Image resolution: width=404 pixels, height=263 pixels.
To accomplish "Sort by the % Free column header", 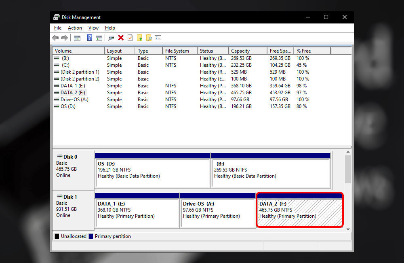I will click(312, 51).
